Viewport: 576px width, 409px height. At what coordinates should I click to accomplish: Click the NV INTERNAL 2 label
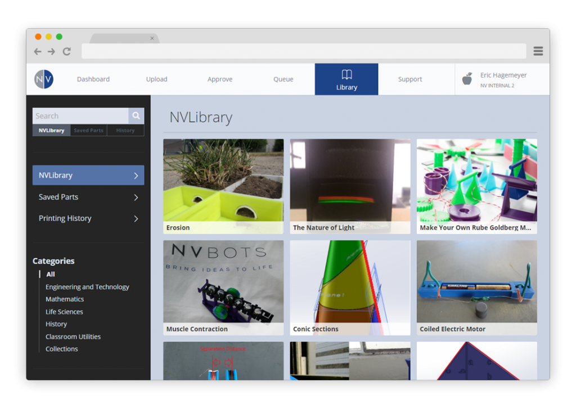(497, 86)
